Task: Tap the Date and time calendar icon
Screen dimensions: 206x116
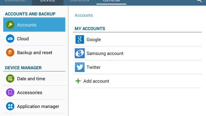Action: pyautogui.click(x=10, y=79)
